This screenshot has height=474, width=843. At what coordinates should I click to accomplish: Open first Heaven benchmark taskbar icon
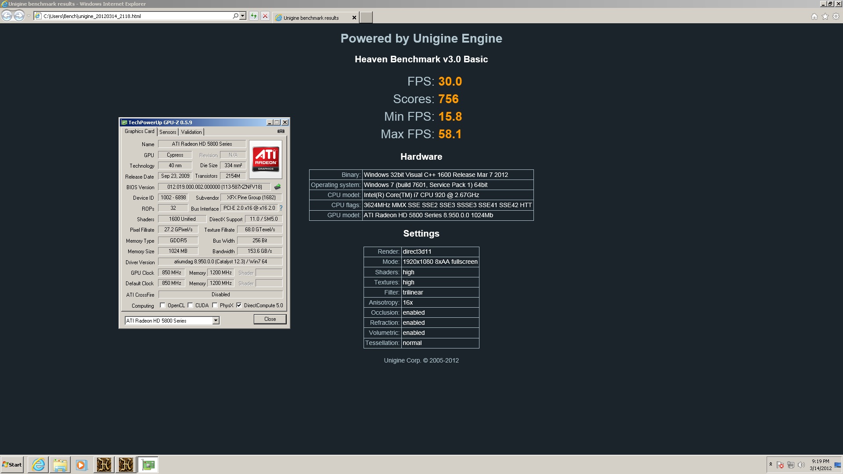pos(104,465)
